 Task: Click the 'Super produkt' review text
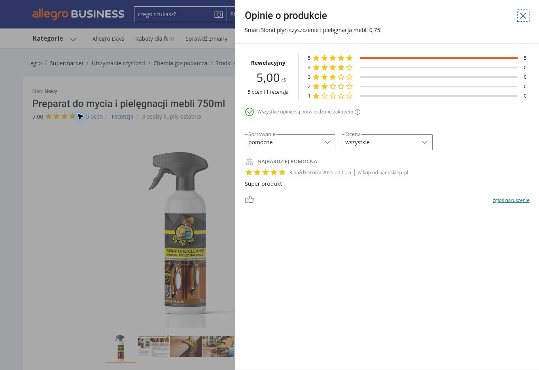[263, 184]
